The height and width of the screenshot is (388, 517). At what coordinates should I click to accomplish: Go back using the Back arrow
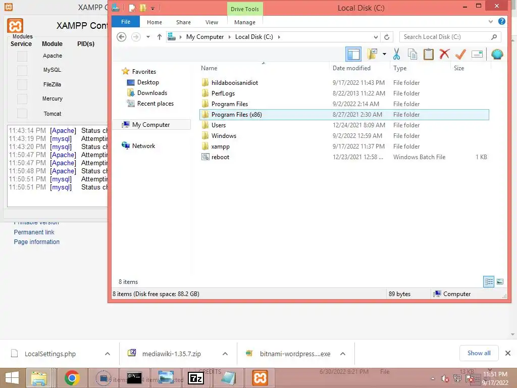tap(121, 37)
